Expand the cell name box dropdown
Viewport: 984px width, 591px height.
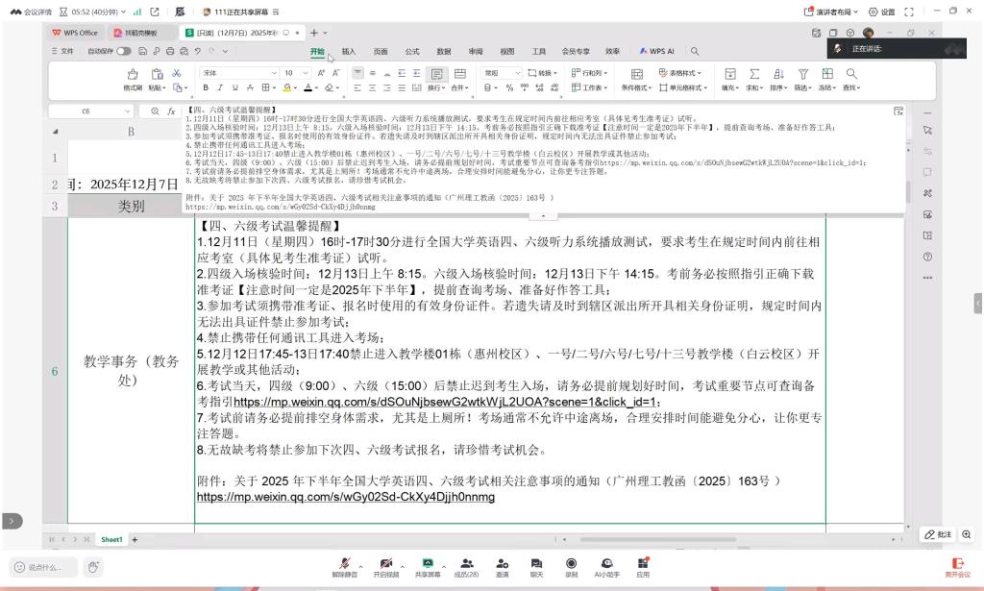[129, 111]
